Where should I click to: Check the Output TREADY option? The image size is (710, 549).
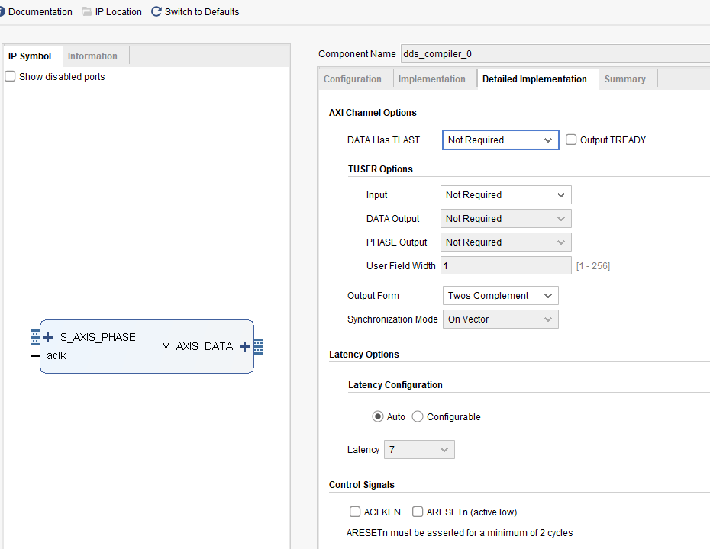tap(571, 140)
